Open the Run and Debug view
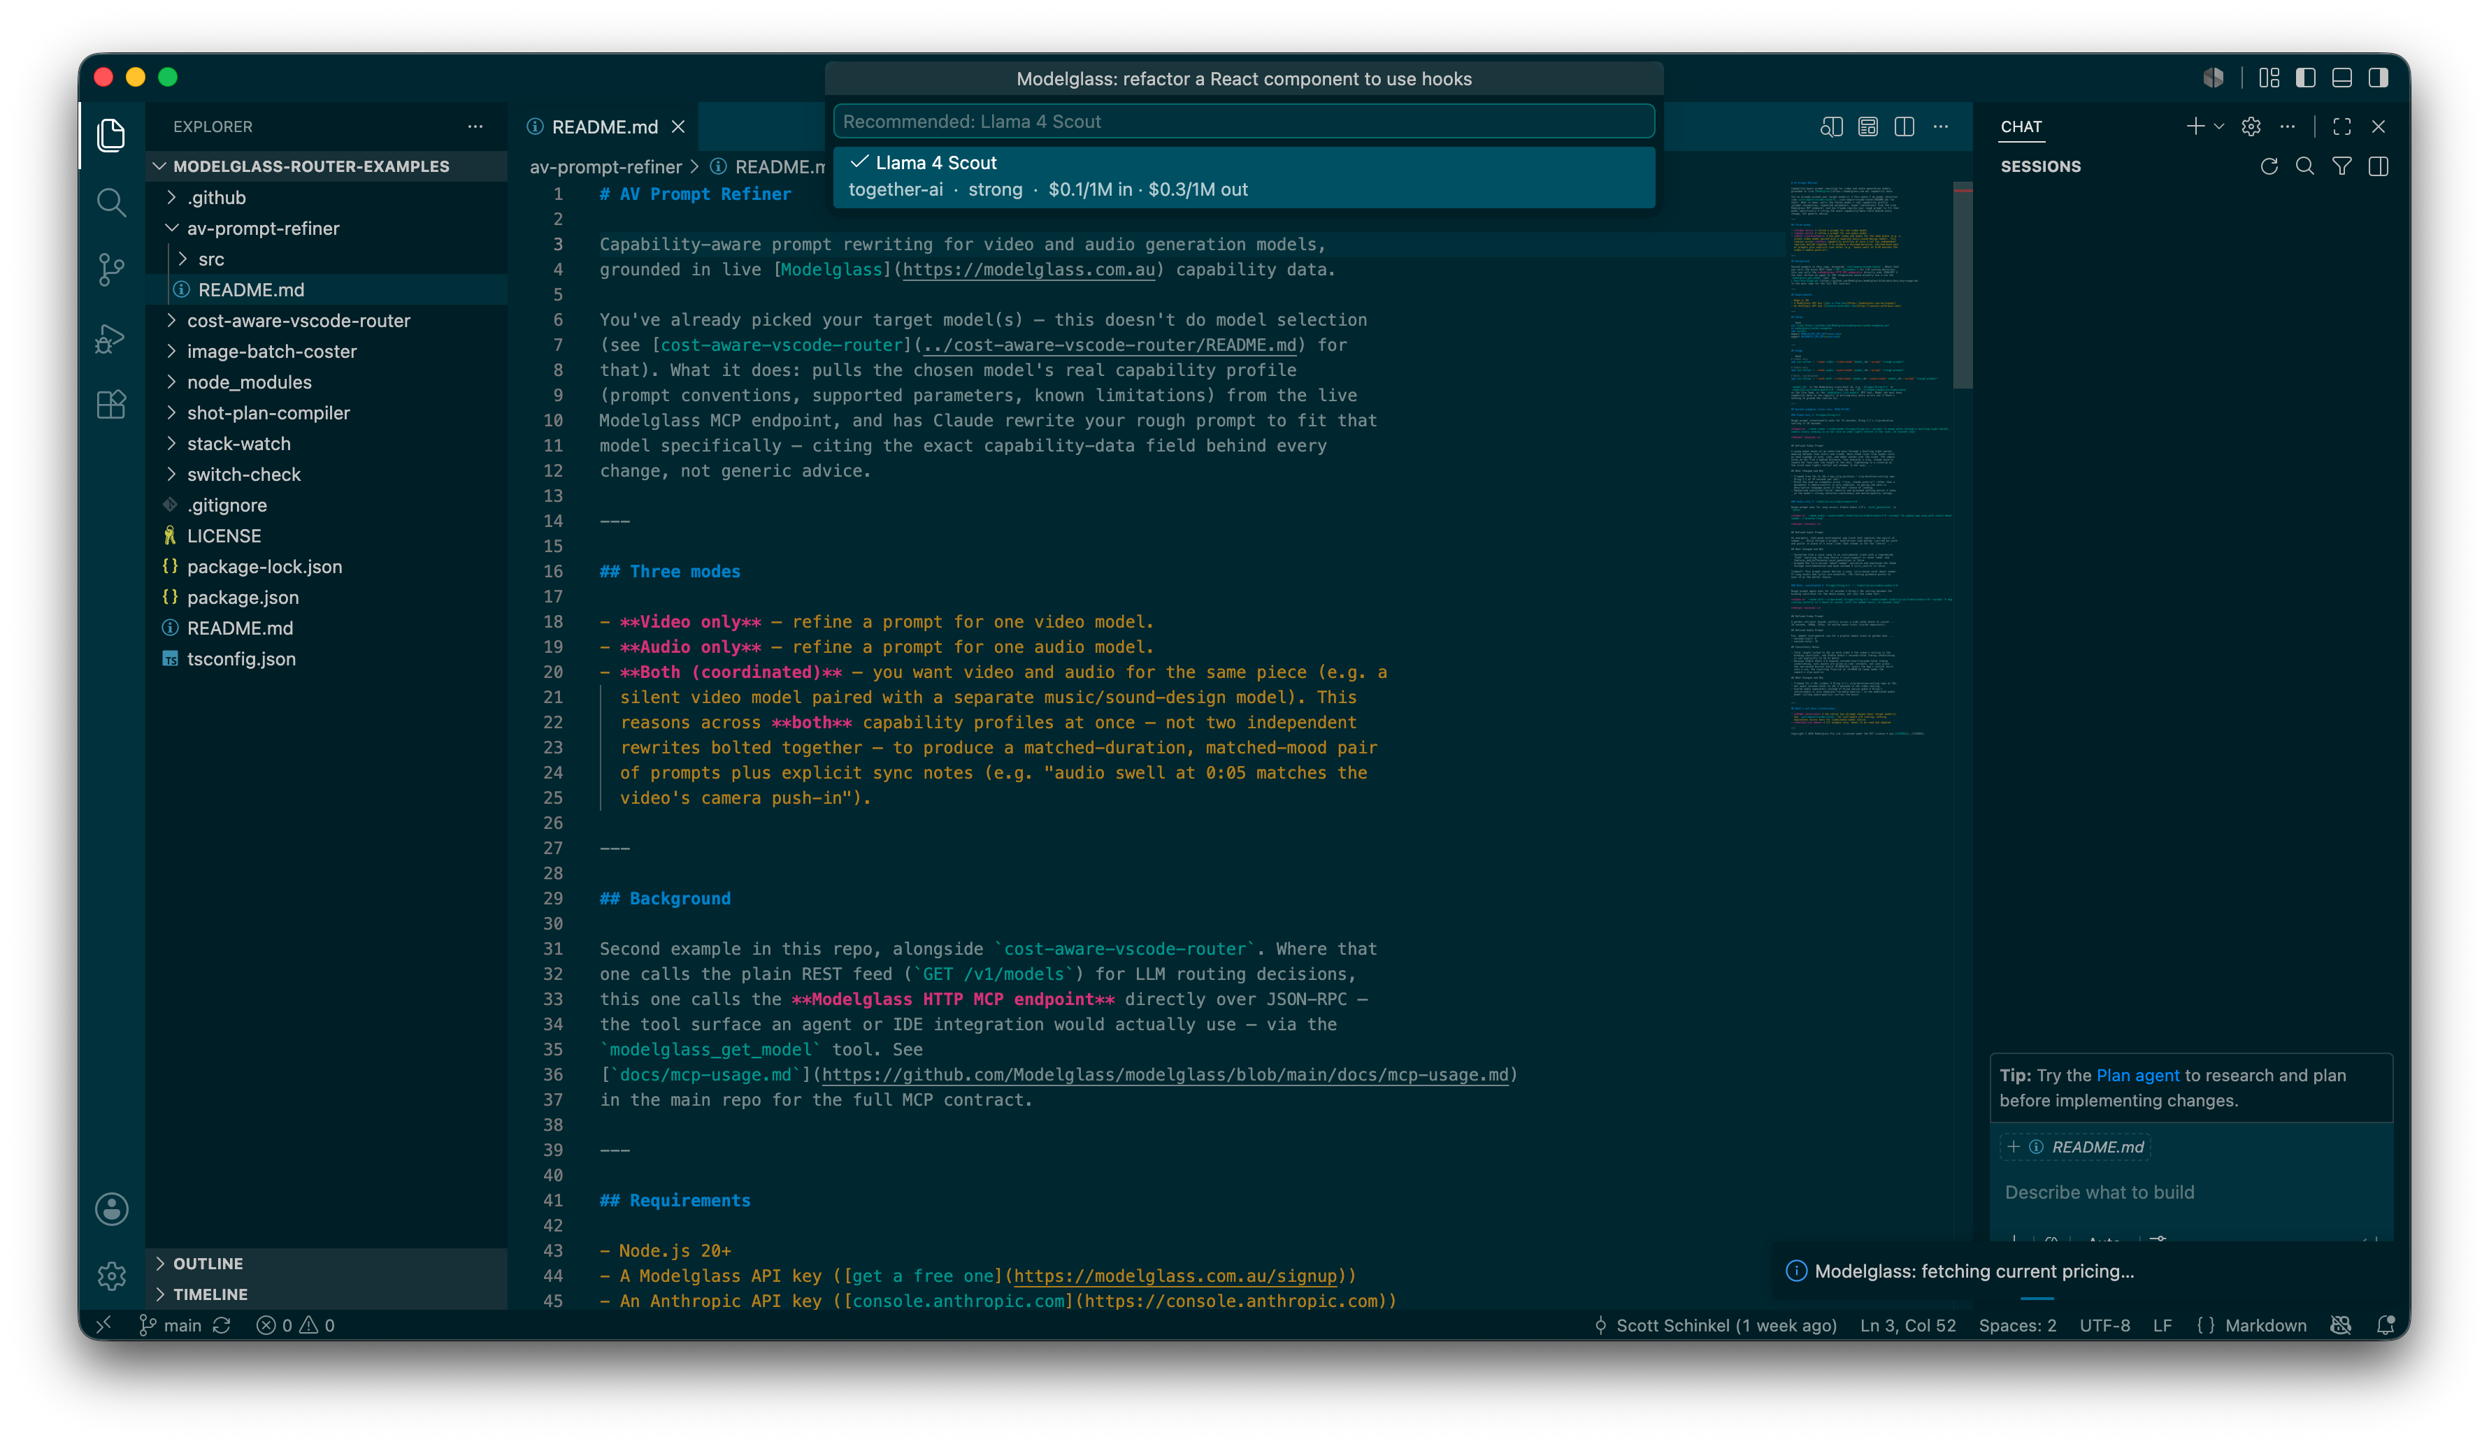Screen dimensions: 2489x1444 (x=112, y=338)
